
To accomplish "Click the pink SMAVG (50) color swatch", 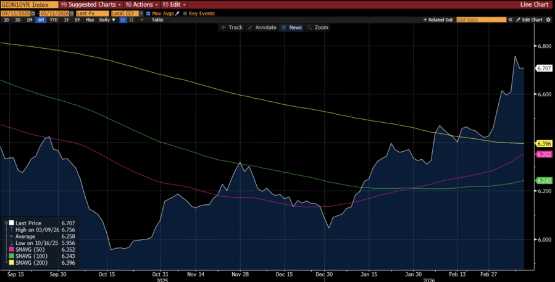I will [x=11, y=250].
